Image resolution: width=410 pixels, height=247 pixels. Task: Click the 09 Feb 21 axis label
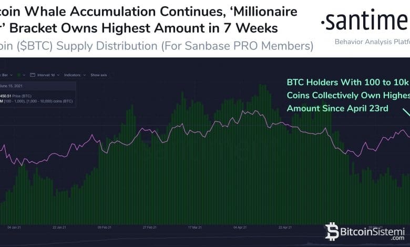point(105,228)
